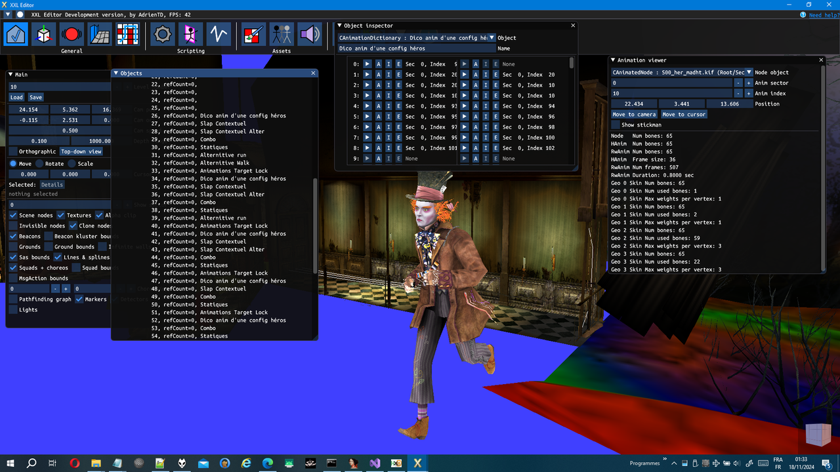The image size is (840, 472).
Task: Select the Scale radio button
Action: [72, 163]
